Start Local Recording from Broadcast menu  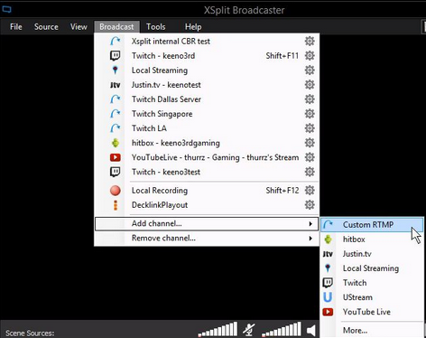[x=207, y=191]
